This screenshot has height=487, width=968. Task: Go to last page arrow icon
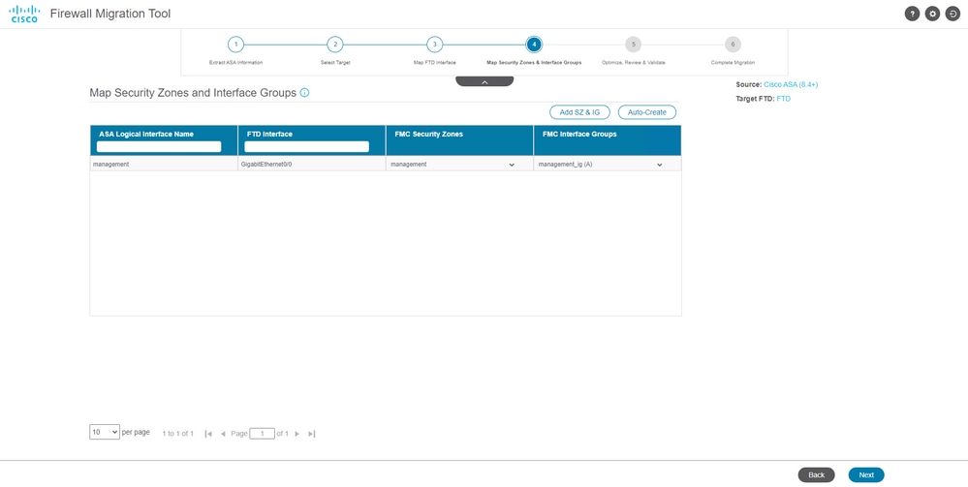tap(312, 434)
